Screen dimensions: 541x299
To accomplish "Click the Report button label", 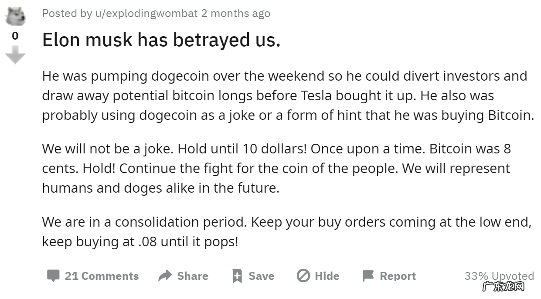I will [x=398, y=275].
